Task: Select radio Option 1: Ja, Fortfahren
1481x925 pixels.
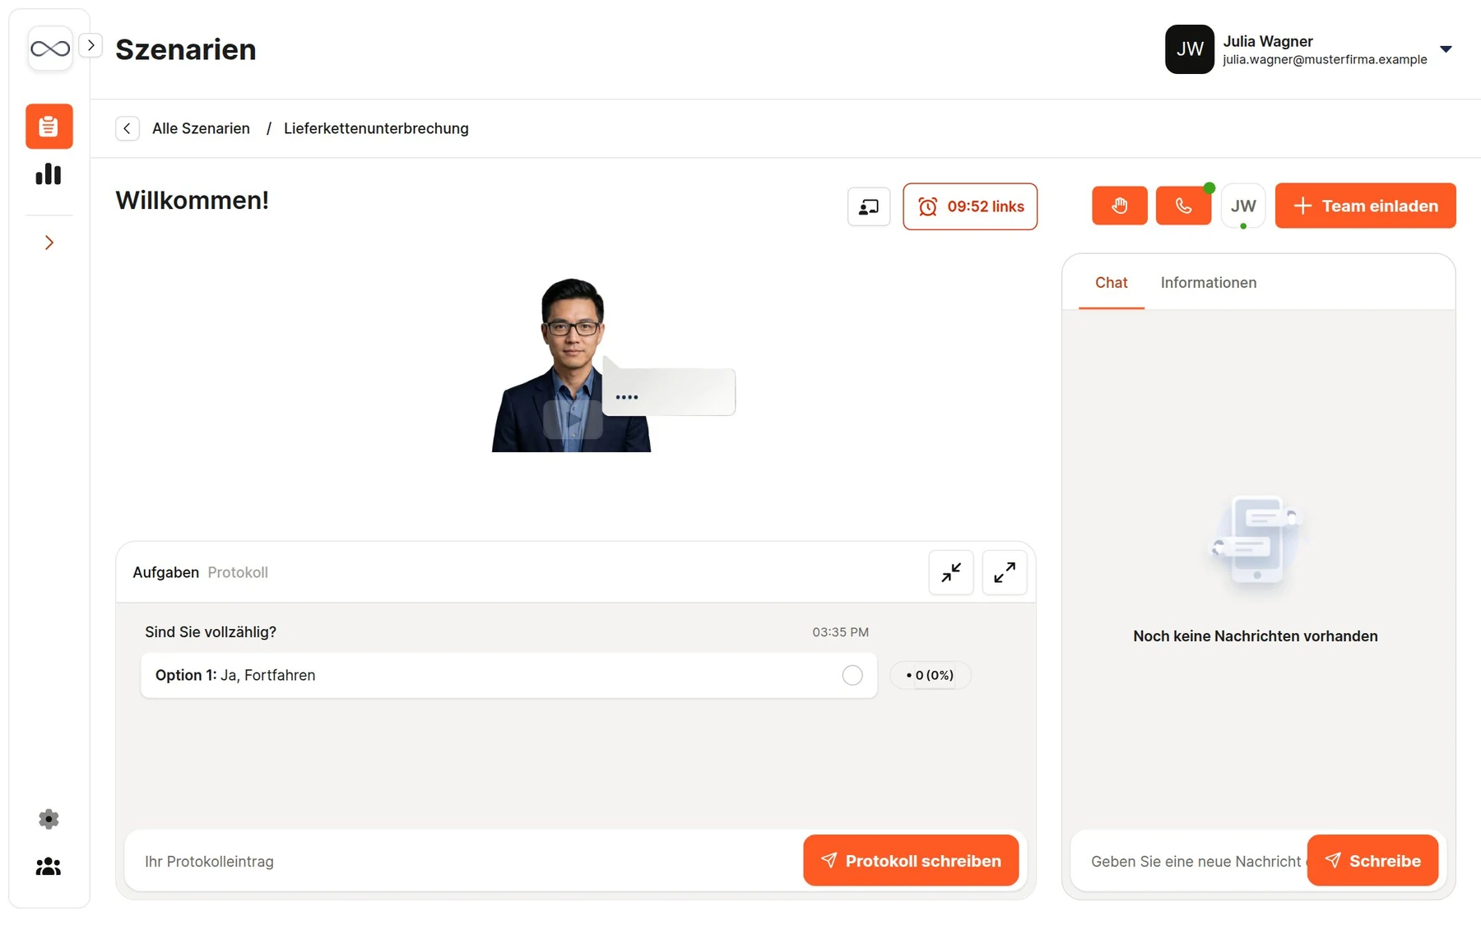Action: tap(852, 675)
